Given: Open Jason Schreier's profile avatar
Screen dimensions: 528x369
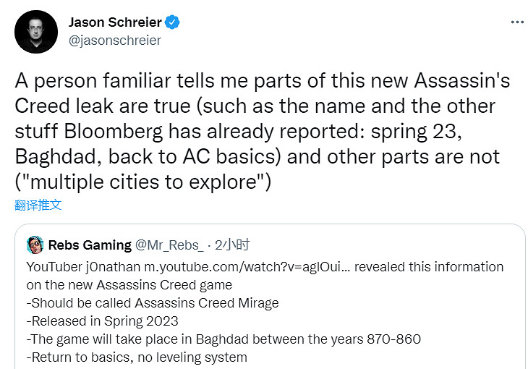Looking at the screenshot, I should [33, 30].
